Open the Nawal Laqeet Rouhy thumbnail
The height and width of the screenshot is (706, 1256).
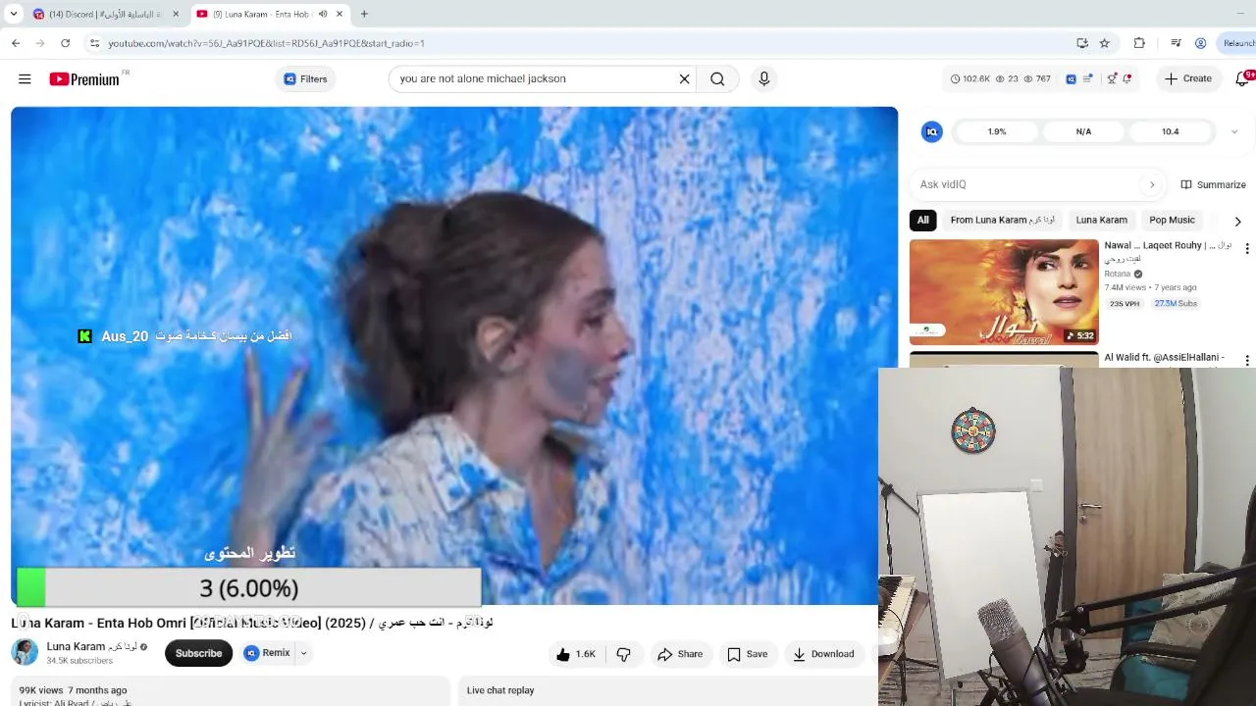pos(1004,292)
